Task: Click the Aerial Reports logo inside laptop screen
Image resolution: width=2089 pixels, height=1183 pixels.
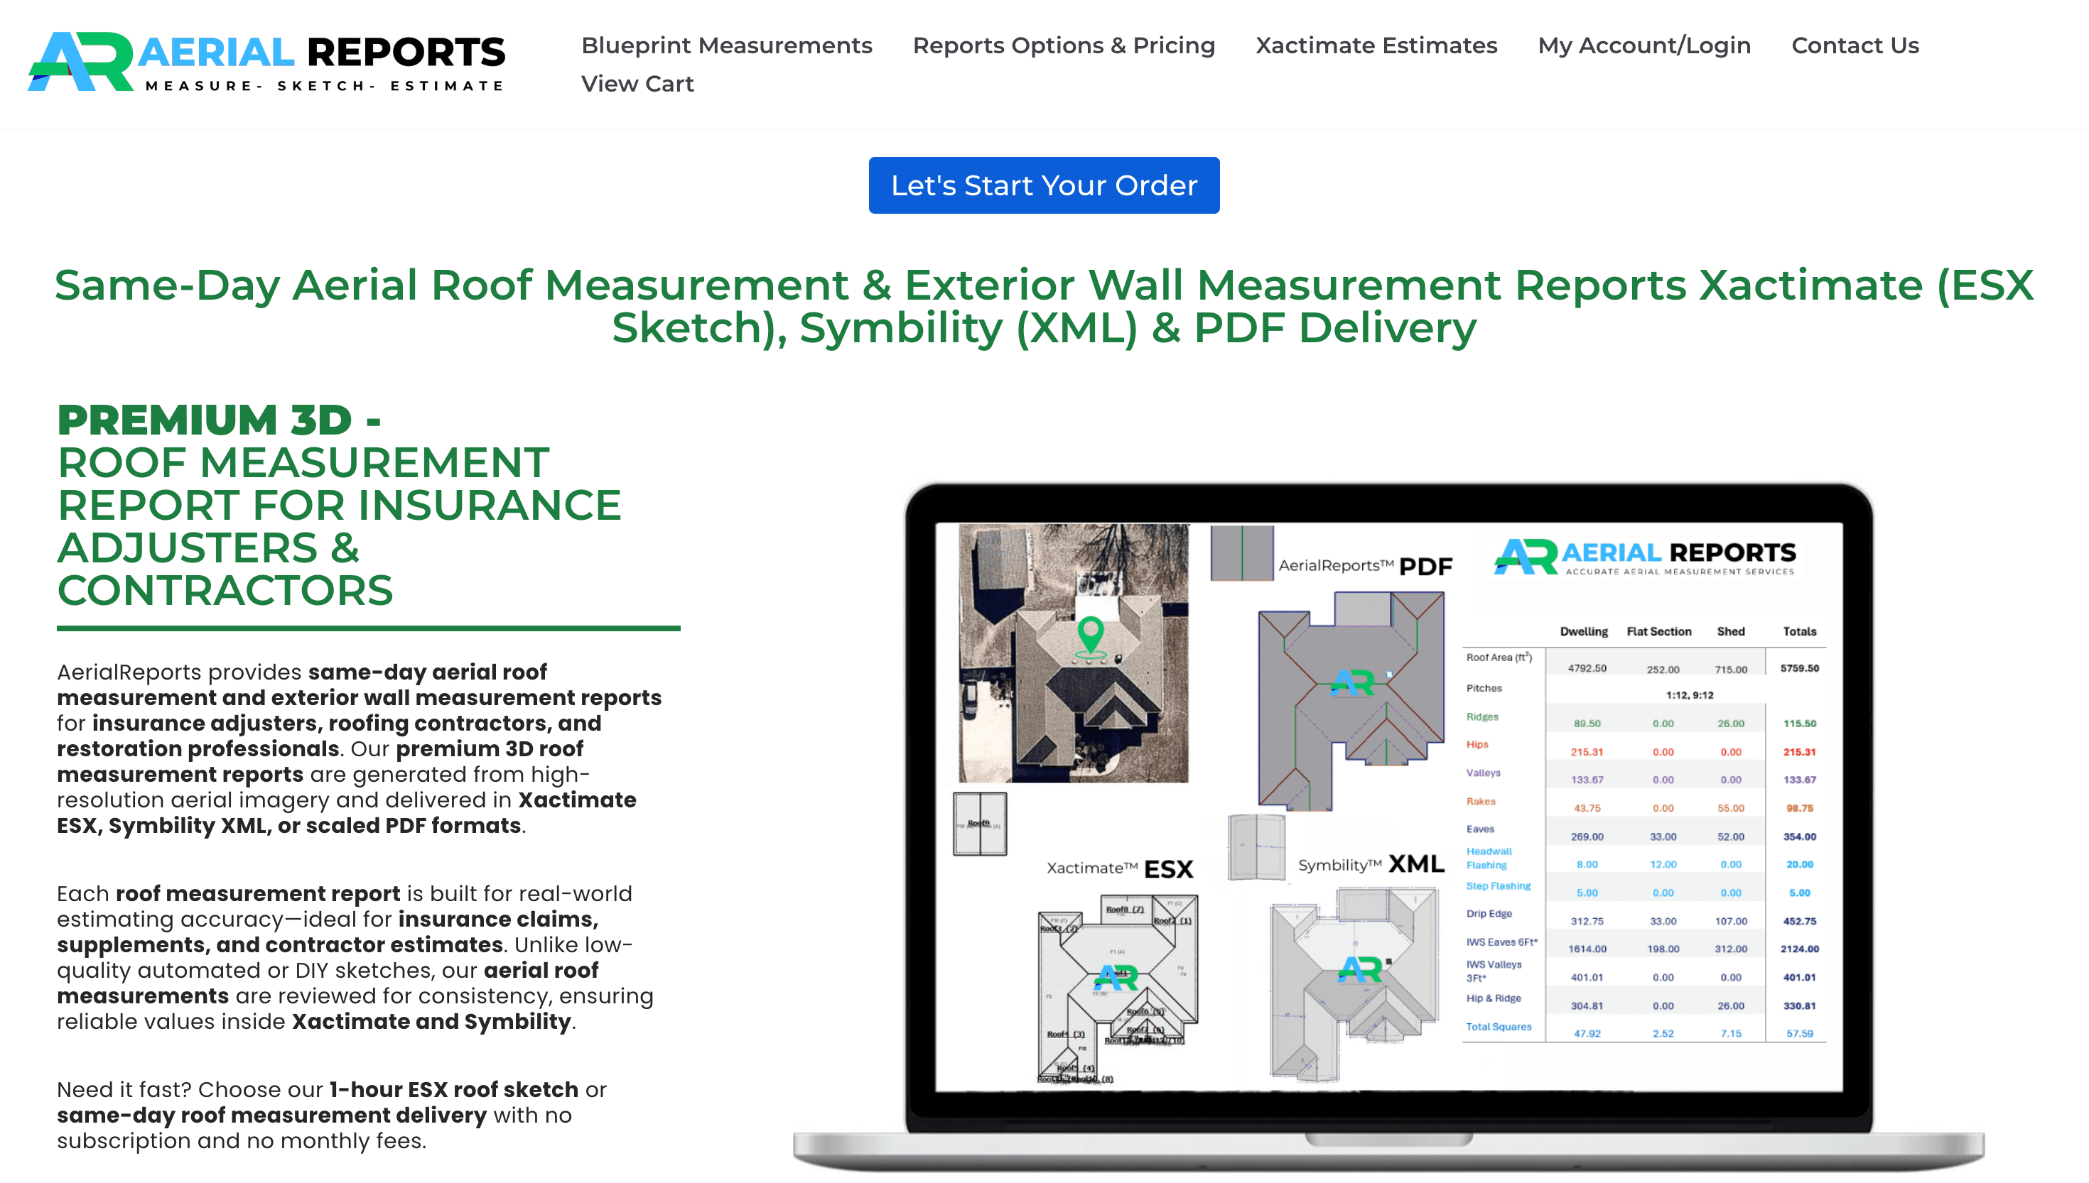Action: 1644,557
